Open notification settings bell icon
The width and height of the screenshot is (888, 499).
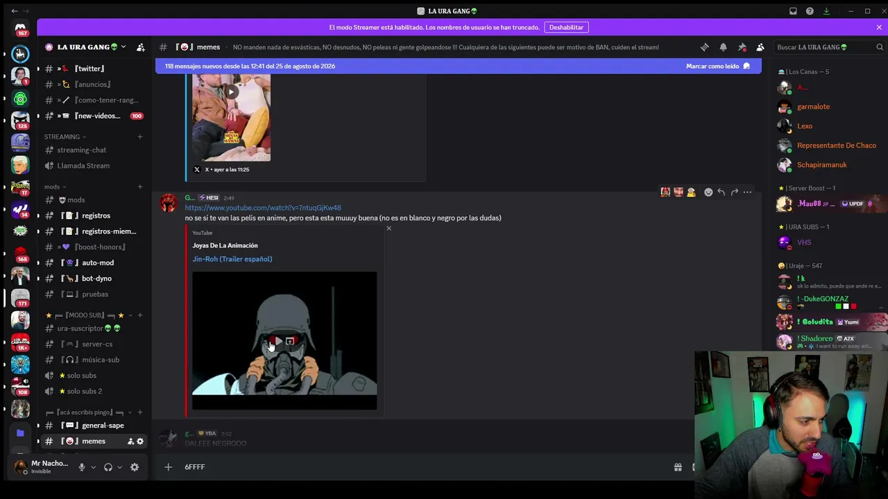pos(724,47)
